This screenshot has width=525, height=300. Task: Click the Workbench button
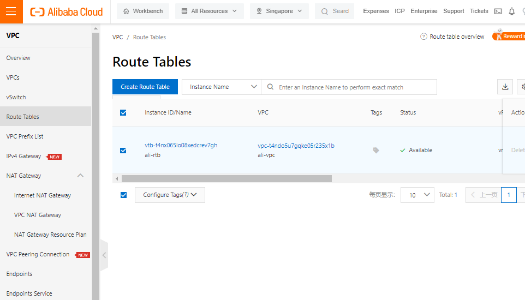[143, 11]
